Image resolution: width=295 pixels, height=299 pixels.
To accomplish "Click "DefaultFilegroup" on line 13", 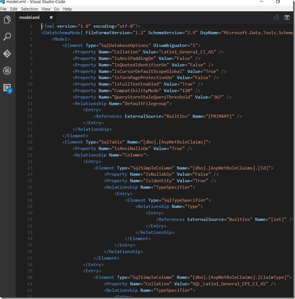I will (145, 103).
